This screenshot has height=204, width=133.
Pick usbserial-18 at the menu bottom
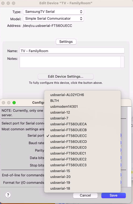click(x=82, y=189)
